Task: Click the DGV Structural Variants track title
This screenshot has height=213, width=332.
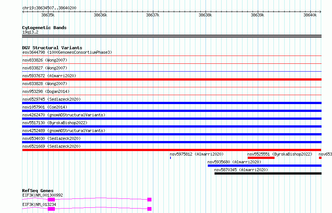Action: [x=52, y=48]
